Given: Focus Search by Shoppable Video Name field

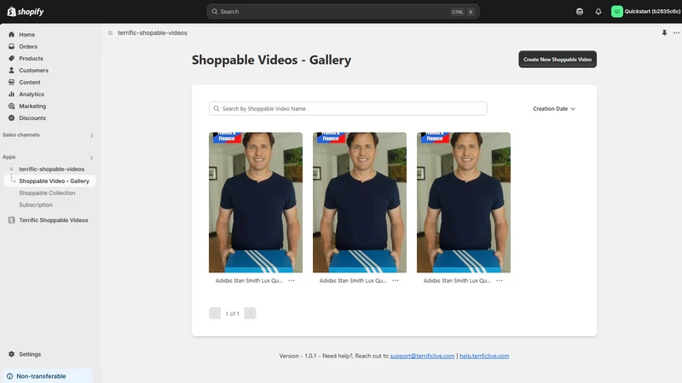Looking at the screenshot, I should pos(348,109).
